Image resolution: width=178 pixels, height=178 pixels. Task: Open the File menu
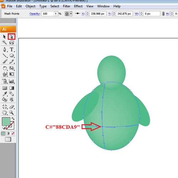click(x=10, y=6)
